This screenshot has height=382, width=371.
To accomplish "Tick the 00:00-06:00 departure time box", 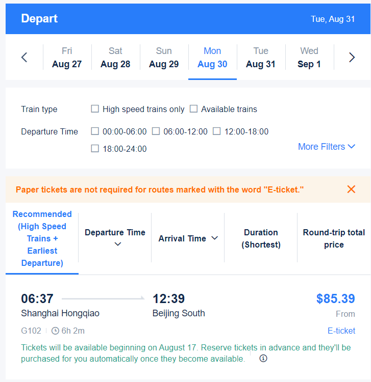I will (95, 131).
